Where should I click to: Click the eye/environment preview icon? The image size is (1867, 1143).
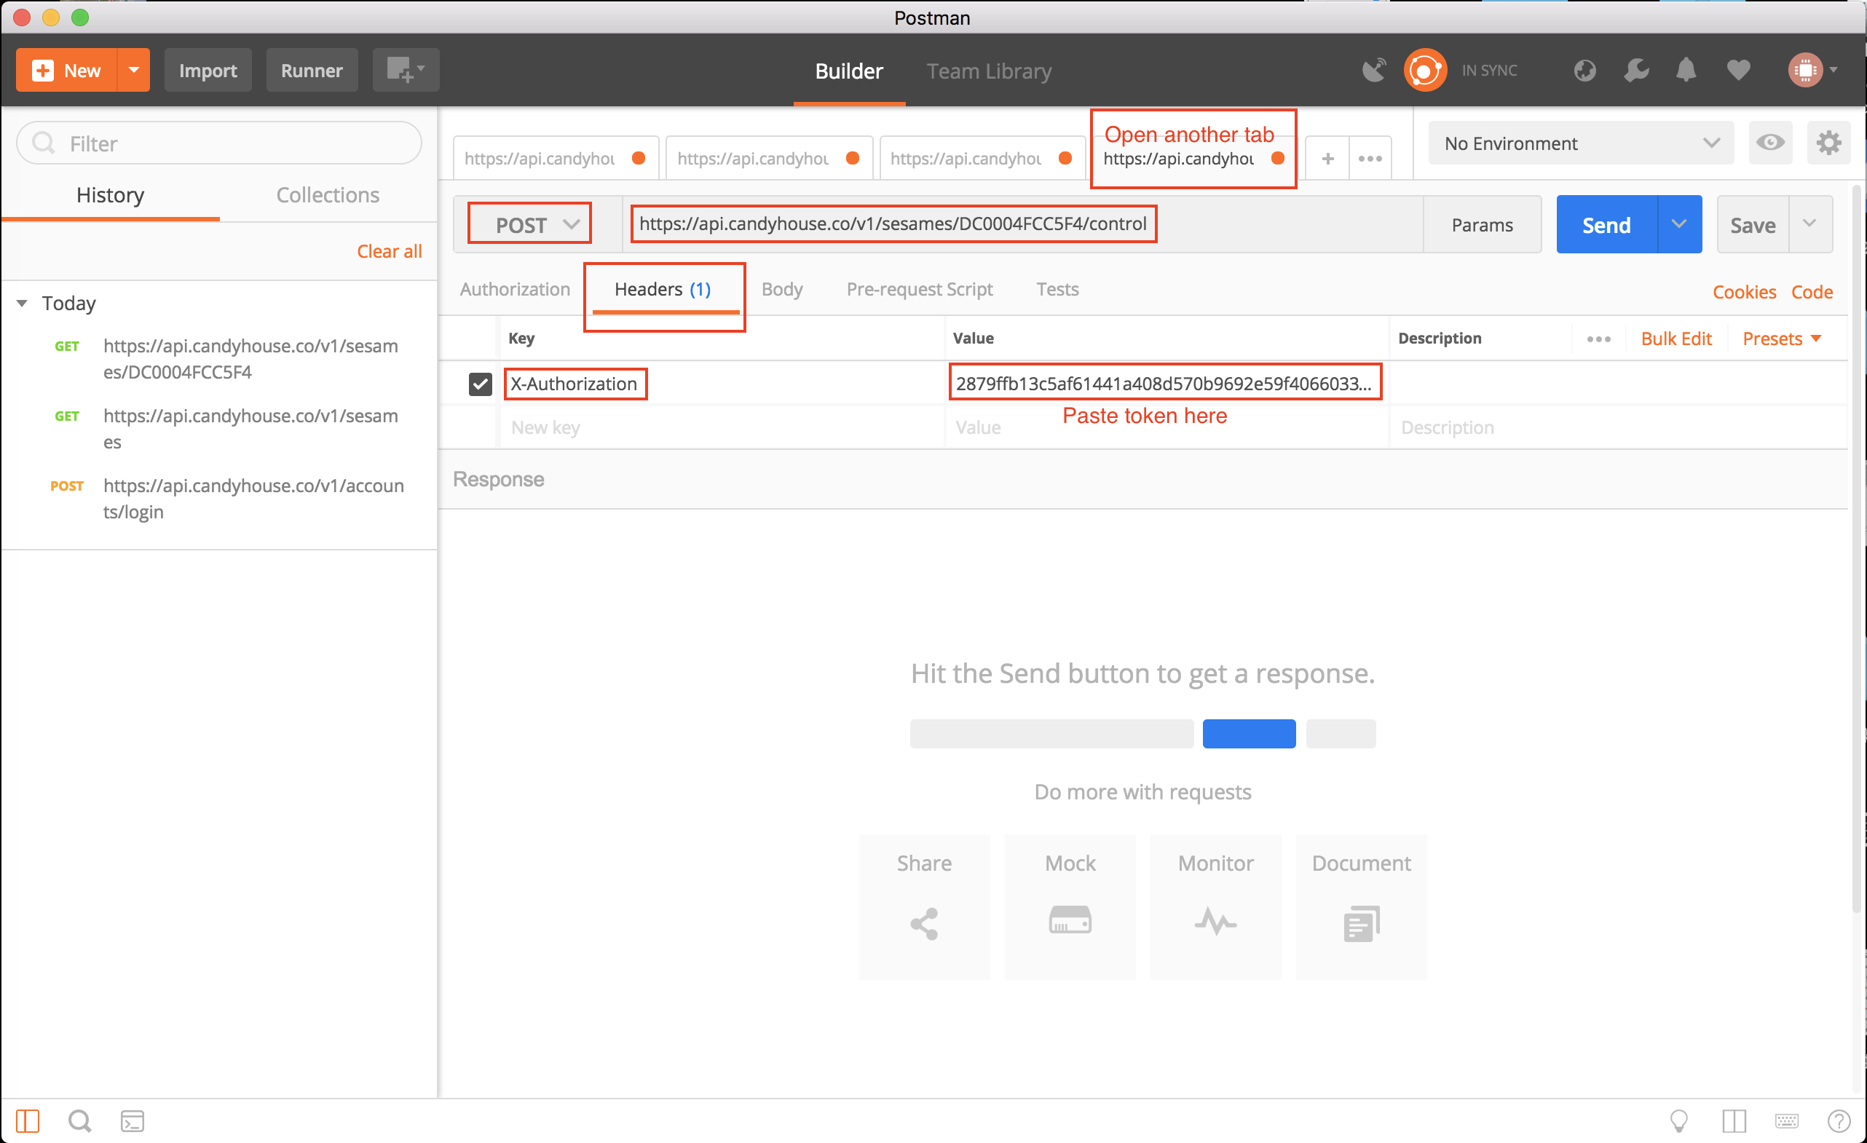pyautogui.click(x=1771, y=143)
